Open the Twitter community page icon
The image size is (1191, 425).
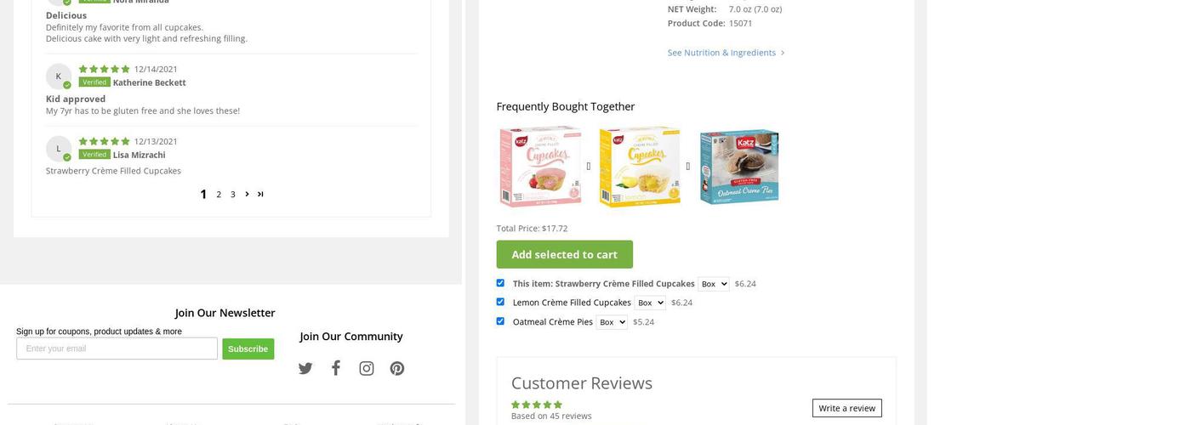pyautogui.click(x=305, y=368)
